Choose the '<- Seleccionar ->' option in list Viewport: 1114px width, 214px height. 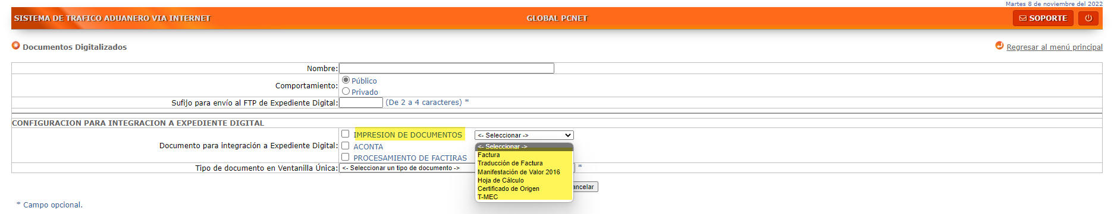[x=524, y=146]
